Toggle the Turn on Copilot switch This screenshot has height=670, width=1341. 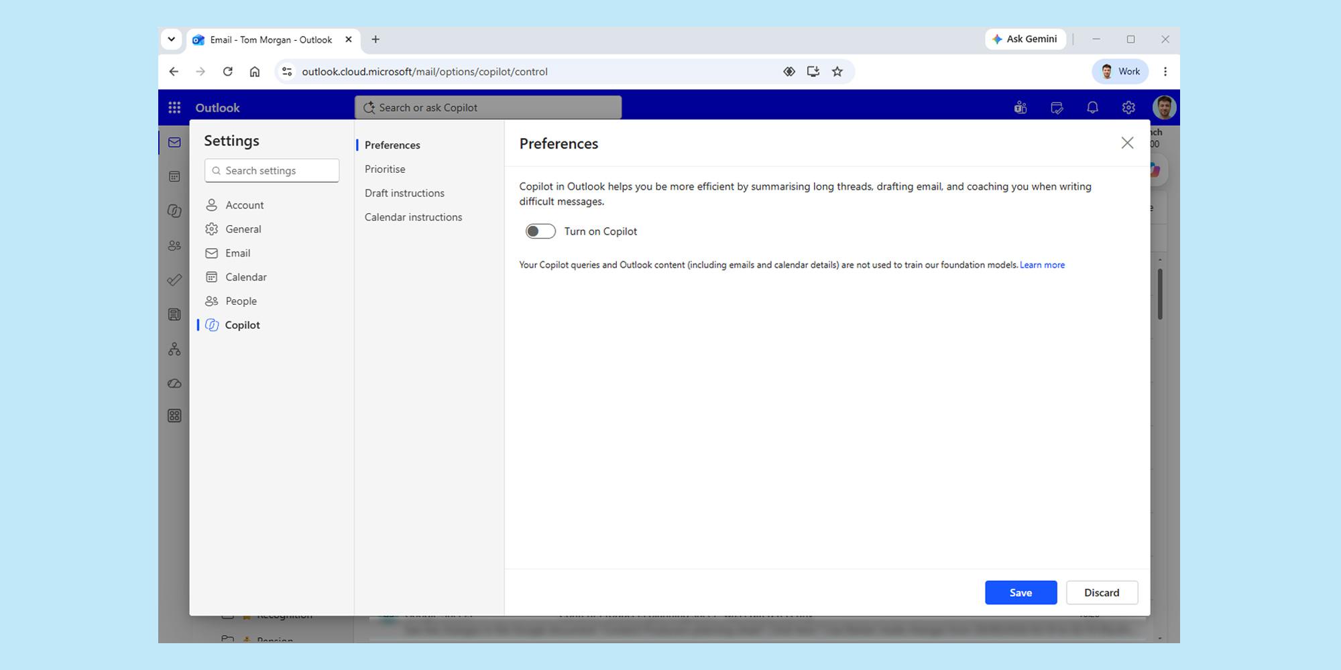(540, 231)
